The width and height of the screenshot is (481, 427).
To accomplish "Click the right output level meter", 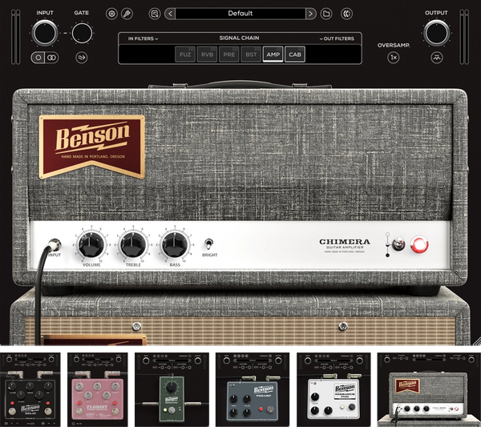I will click(x=464, y=37).
